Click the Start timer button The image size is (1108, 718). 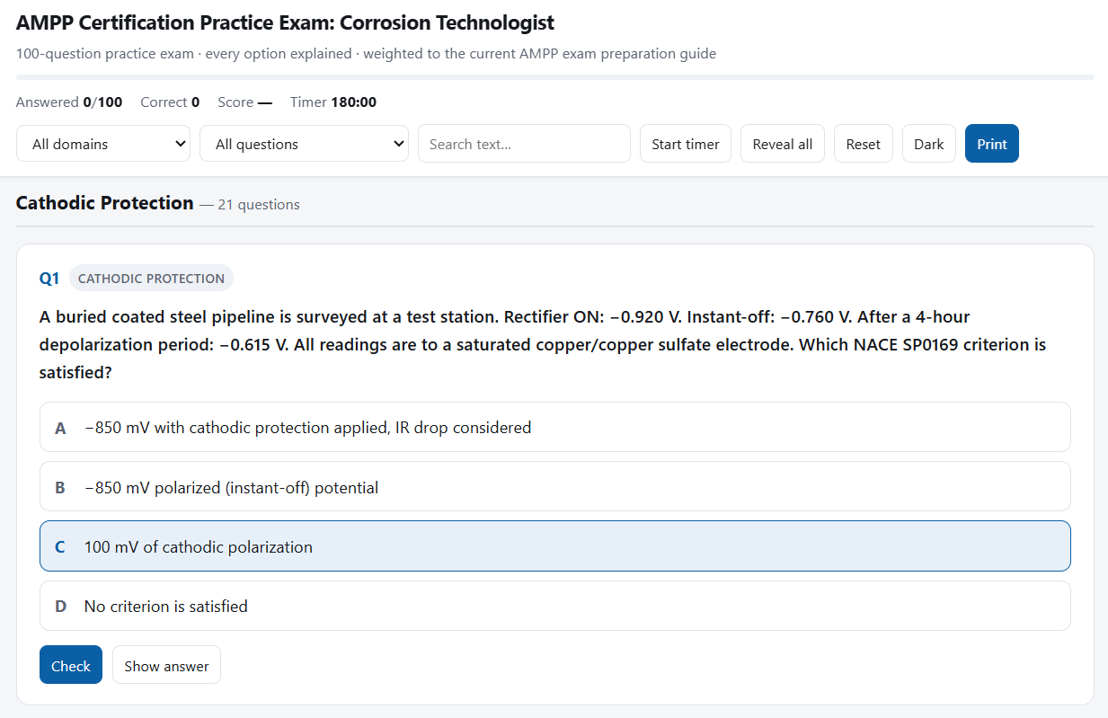tap(686, 144)
